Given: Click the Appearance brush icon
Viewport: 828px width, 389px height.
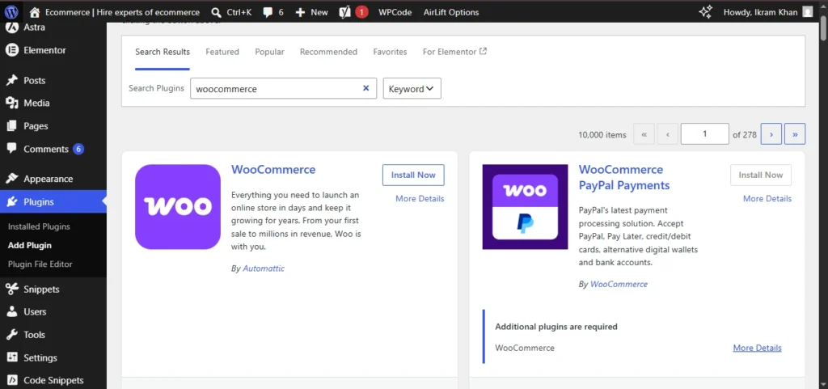Looking at the screenshot, I should pyautogui.click(x=11, y=179).
